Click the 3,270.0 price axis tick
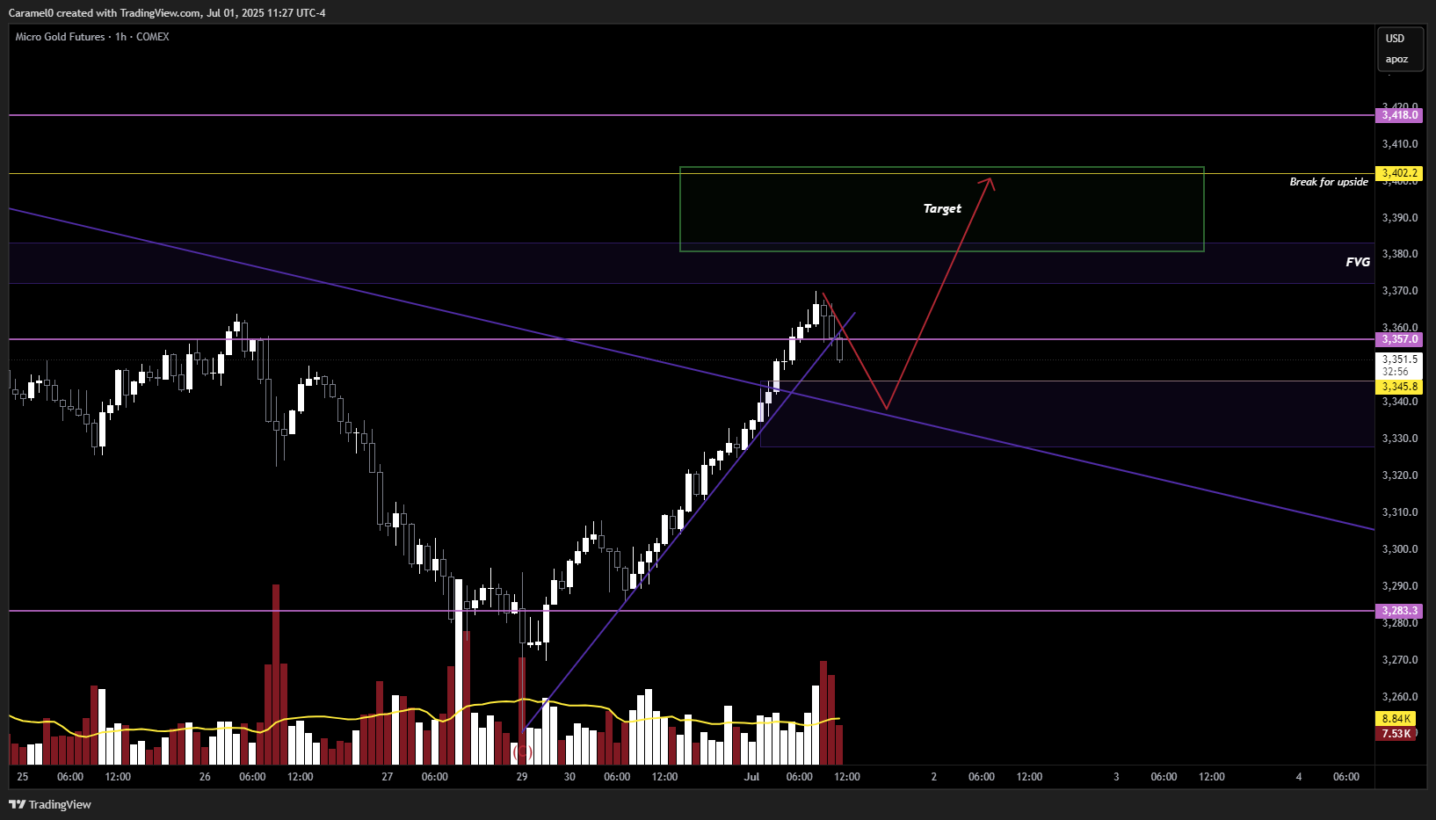 coord(1400,660)
